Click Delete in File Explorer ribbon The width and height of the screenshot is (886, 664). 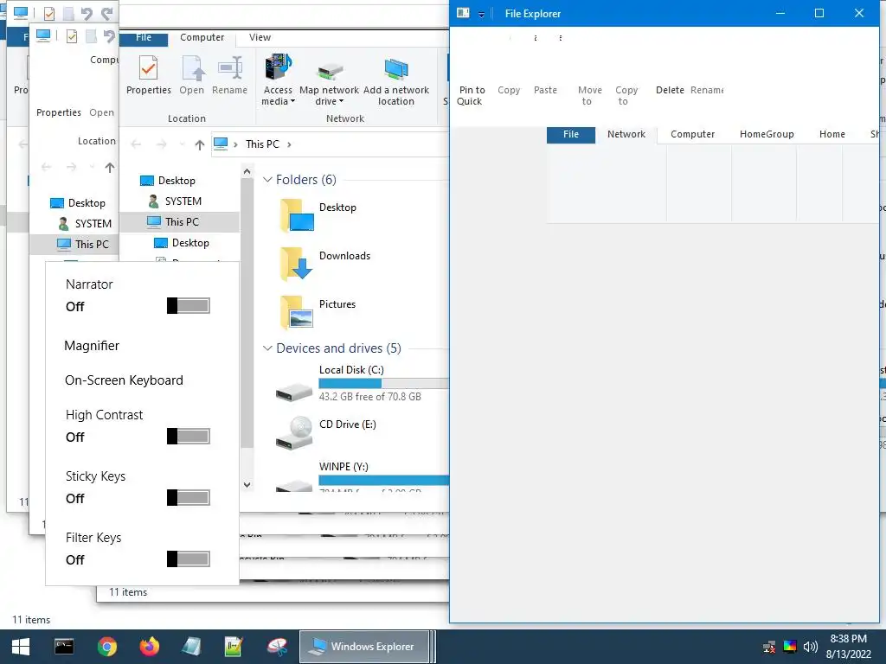[670, 90]
